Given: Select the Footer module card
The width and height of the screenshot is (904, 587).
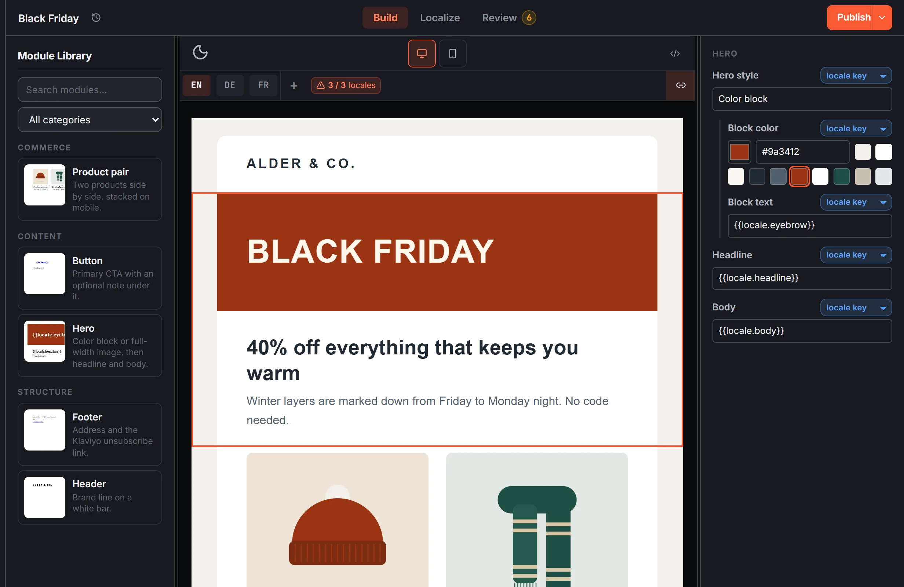Looking at the screenshot, I should coord(90,434).
